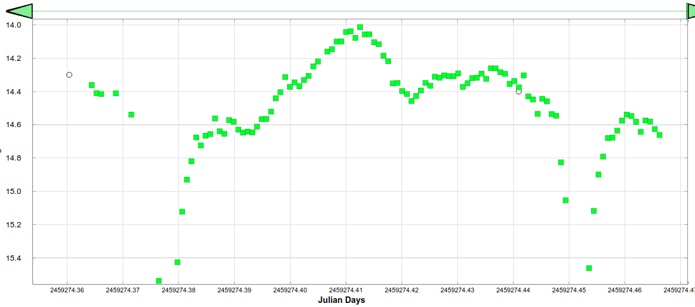
Task: Click the green point near 15.4 at 2459274.38
Action: pyautogui.click(x=177, y=262)
